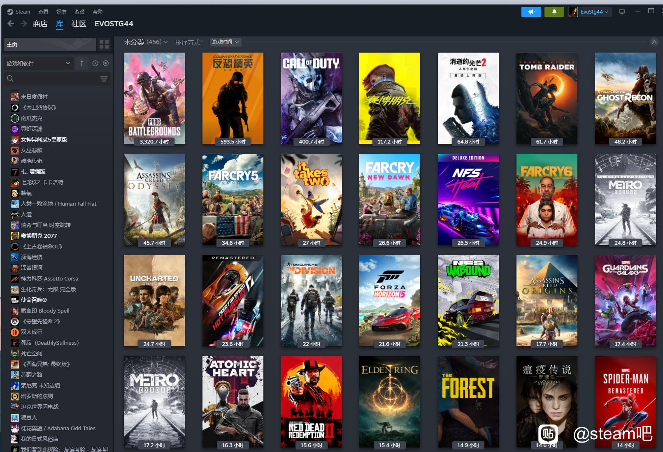
Task: Open the 帮助 menu
Action: [98, 12]
